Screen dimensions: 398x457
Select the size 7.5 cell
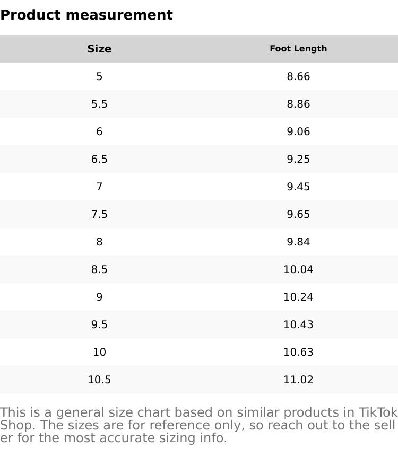pyautogui.click(x=99, y=214)
